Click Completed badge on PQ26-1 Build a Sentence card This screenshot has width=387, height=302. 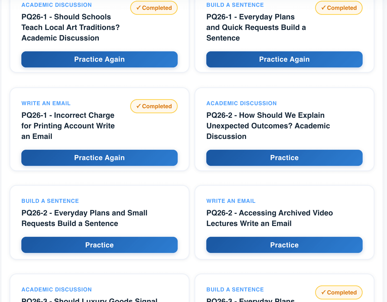(339, 8)
